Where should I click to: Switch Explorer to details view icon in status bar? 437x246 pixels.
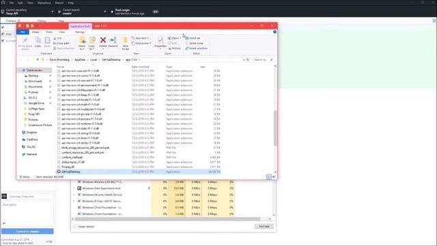pyautogui.click(x=268, y=177)
